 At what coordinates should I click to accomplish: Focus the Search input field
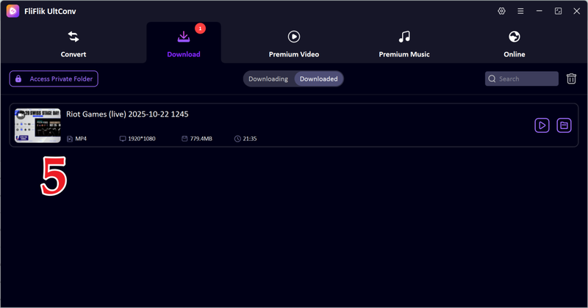[522, 78]
